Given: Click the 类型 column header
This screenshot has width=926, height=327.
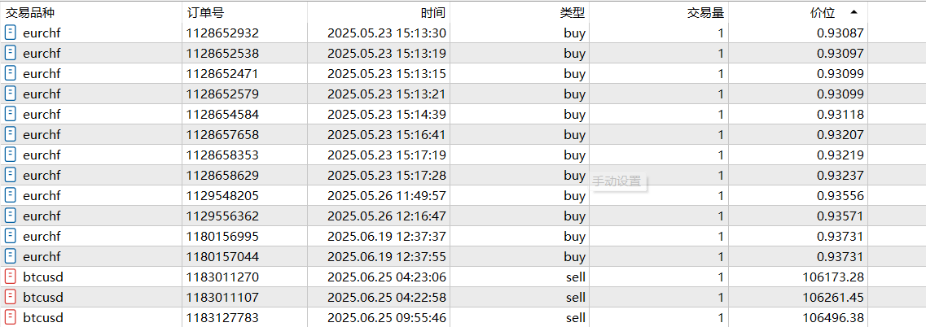Looking at the screenshot, I should [573, 12].
